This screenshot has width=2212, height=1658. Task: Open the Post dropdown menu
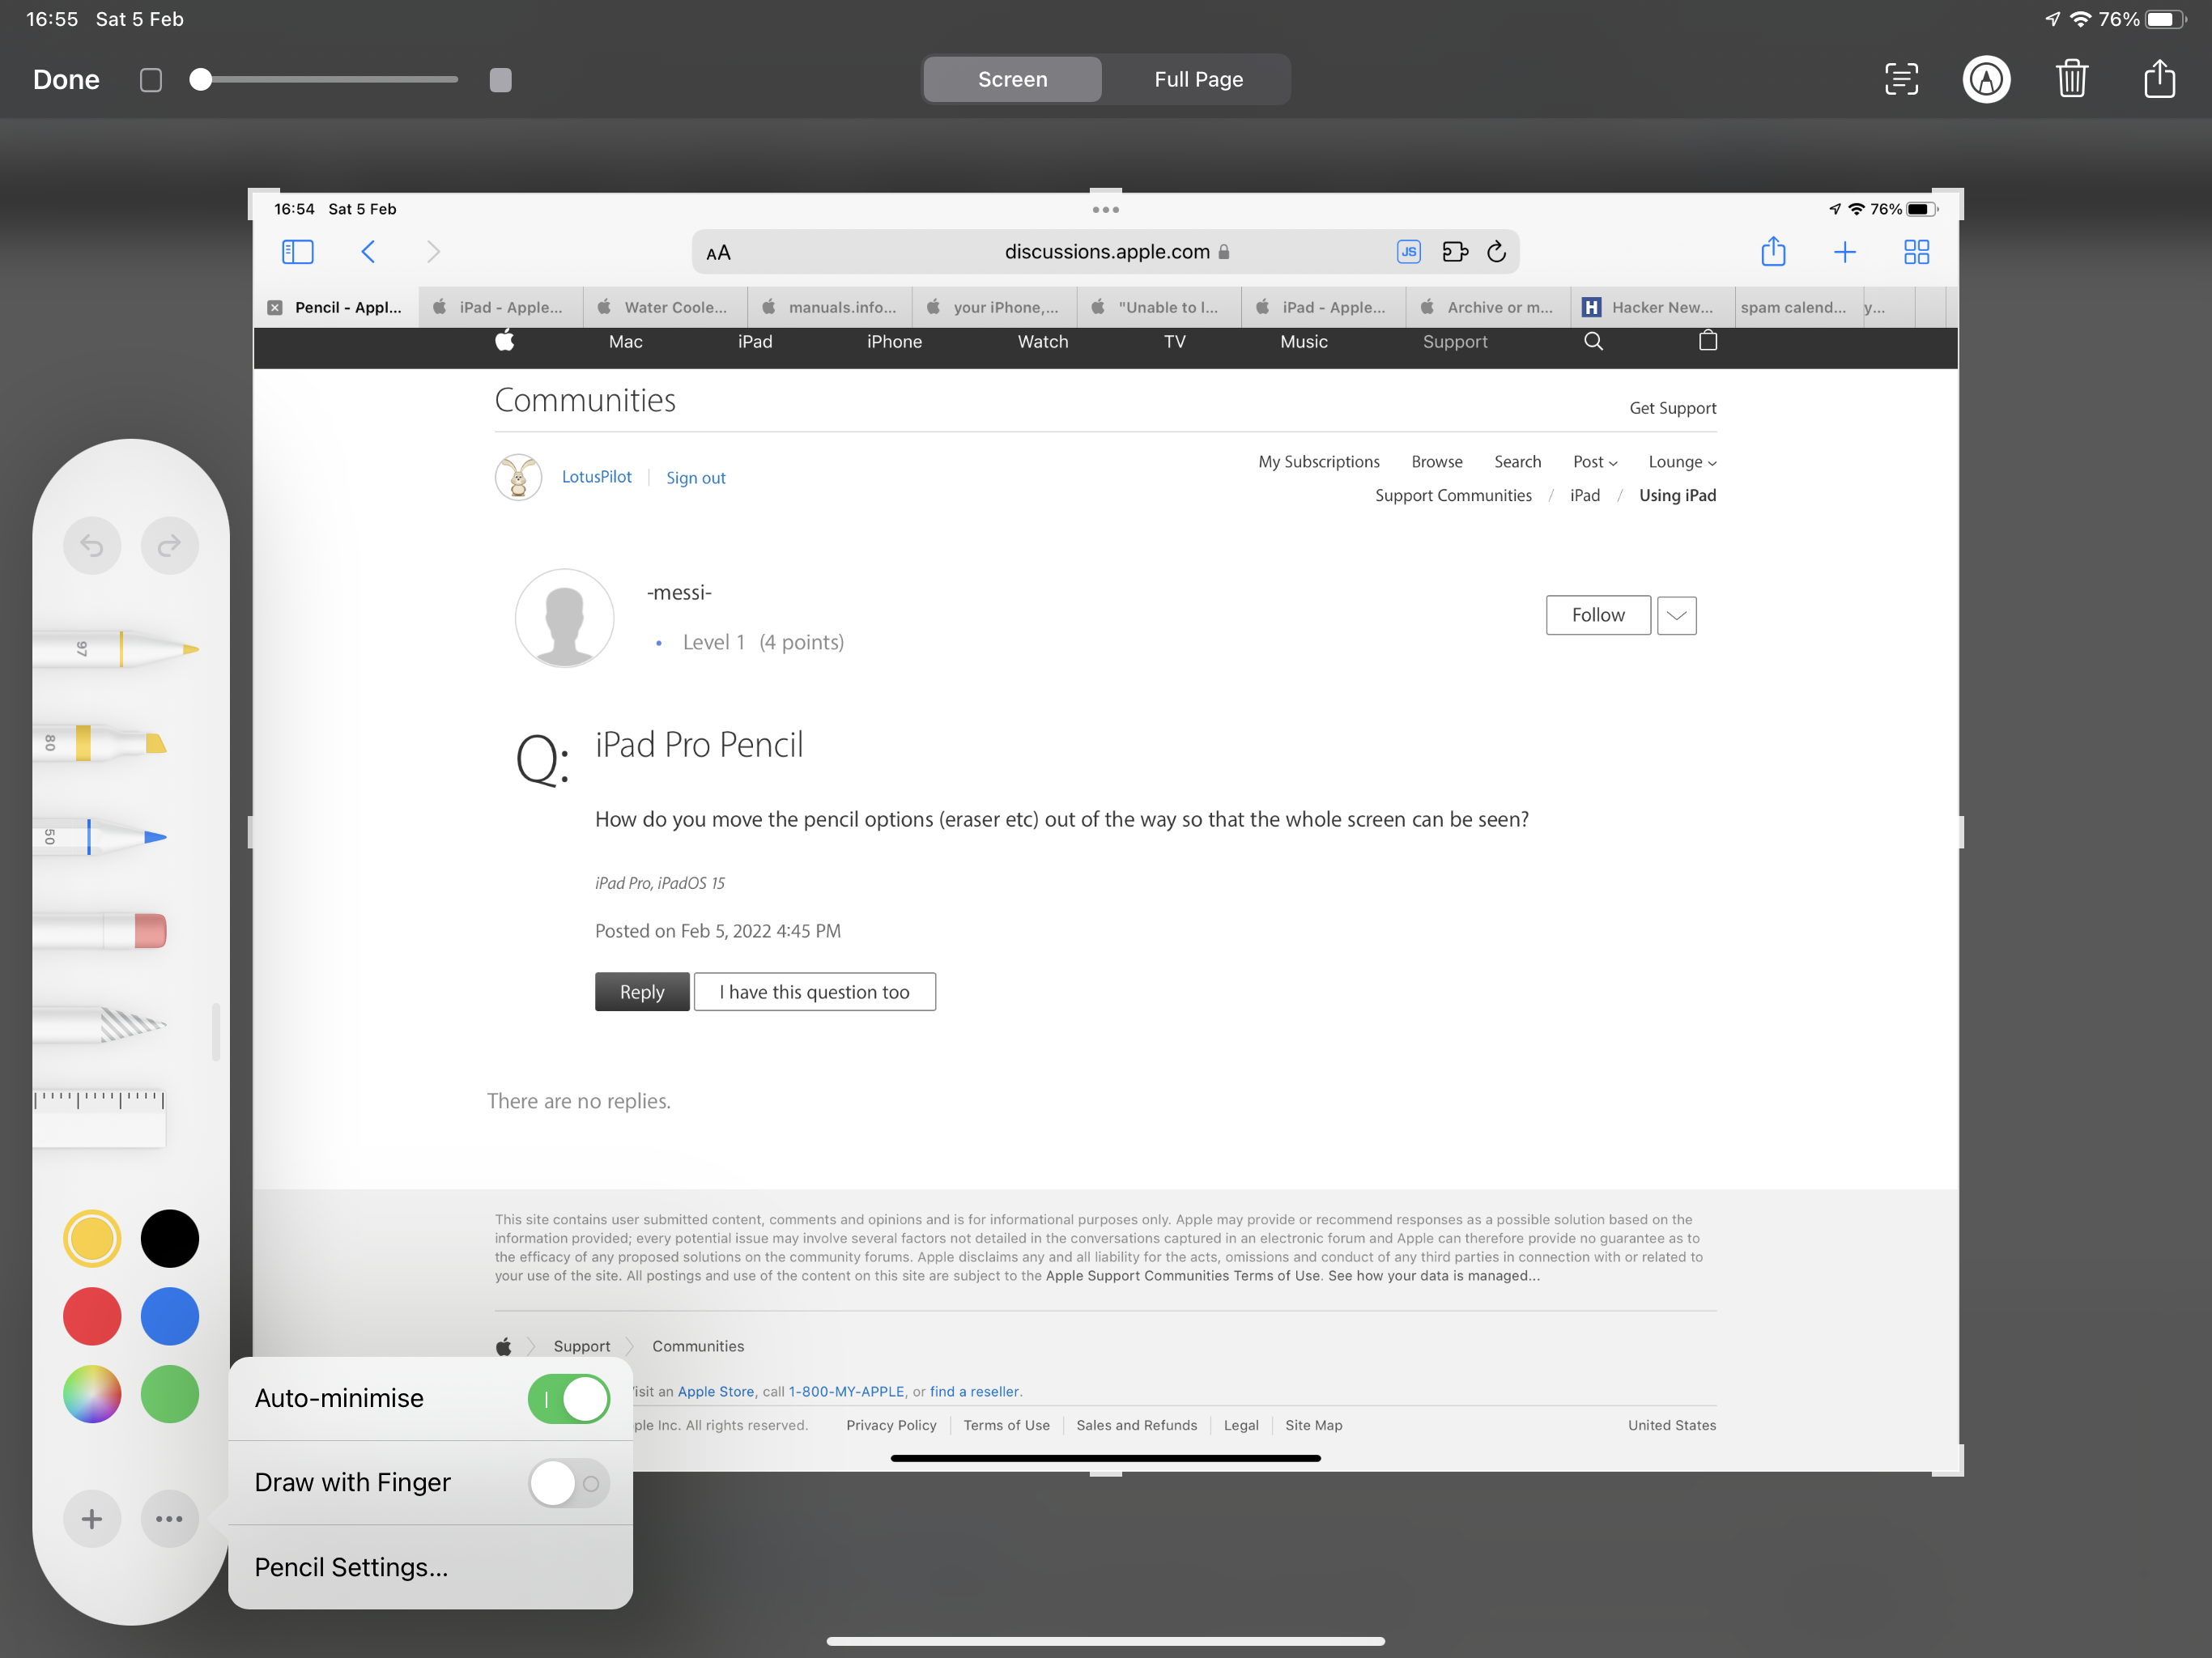click(x=1594, y=462)
